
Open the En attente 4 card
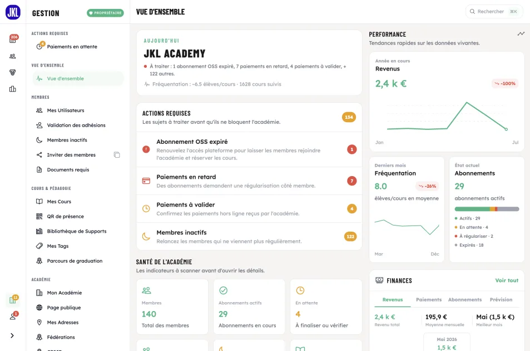(326, 307)
